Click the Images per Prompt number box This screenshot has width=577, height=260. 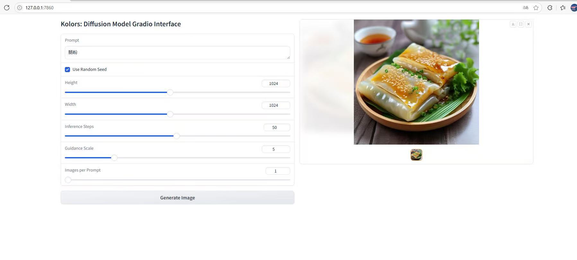pos(277,171)
